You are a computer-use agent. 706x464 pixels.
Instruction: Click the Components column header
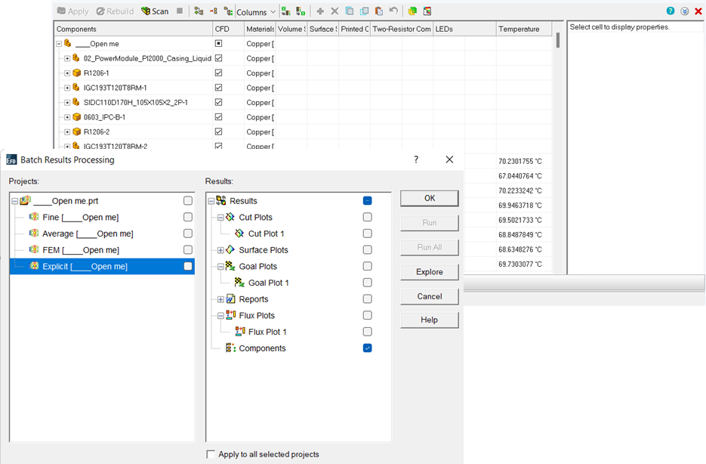point(134,29)
